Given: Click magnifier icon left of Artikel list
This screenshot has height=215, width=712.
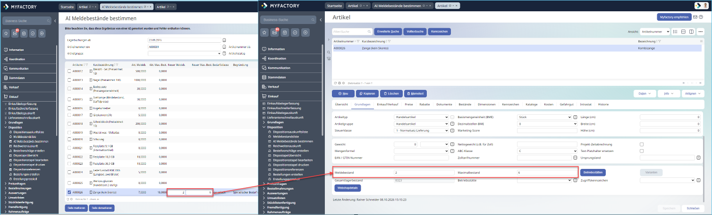Looking at the screenshot, I should 329,52.
